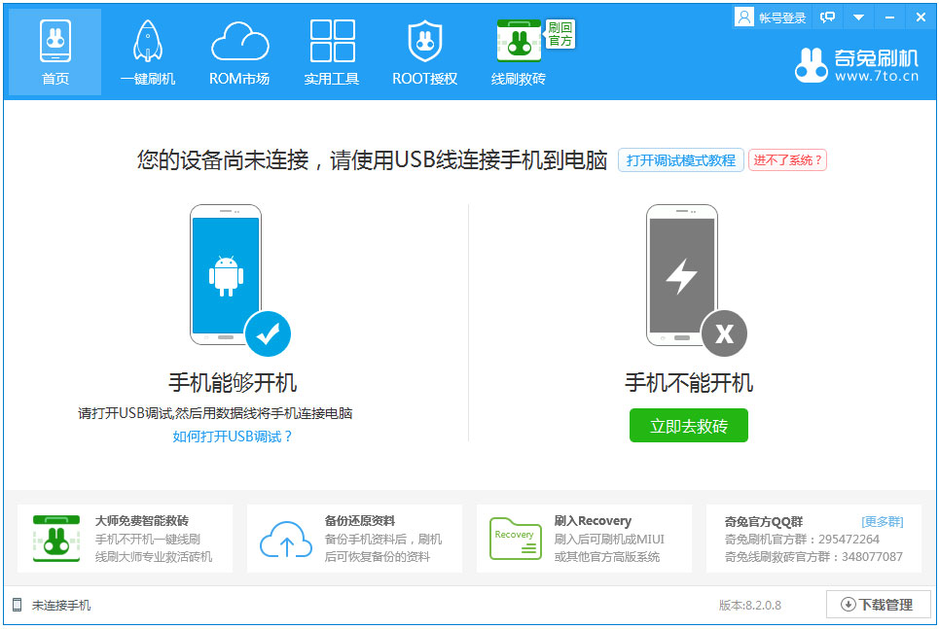Open the 刷入Recovery card title
939x629 pixels.
(593, 521)
